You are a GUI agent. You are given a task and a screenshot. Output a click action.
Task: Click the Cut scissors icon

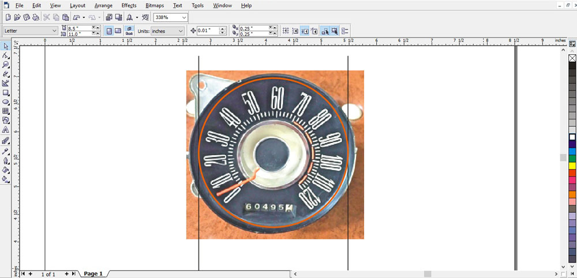pyautogui.click(x=47, y=17)
